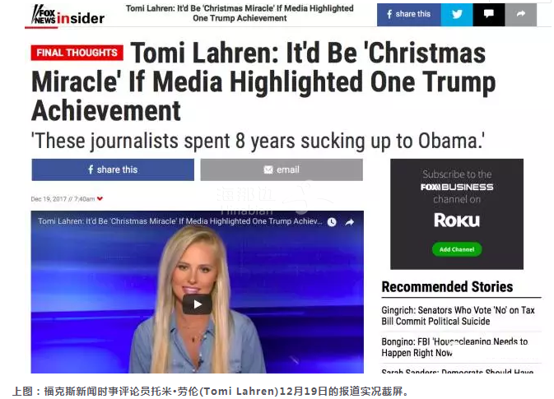This screenshot has width=554, height=399.
Task: Click the video's Watch Later clock icon
Action: (332, 222)
